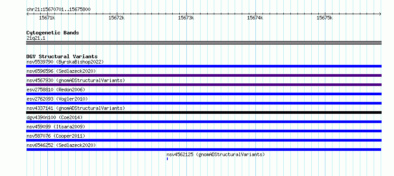
Task: Click the Cytogenetic Bands track title
Action: [x=53, y=33]
